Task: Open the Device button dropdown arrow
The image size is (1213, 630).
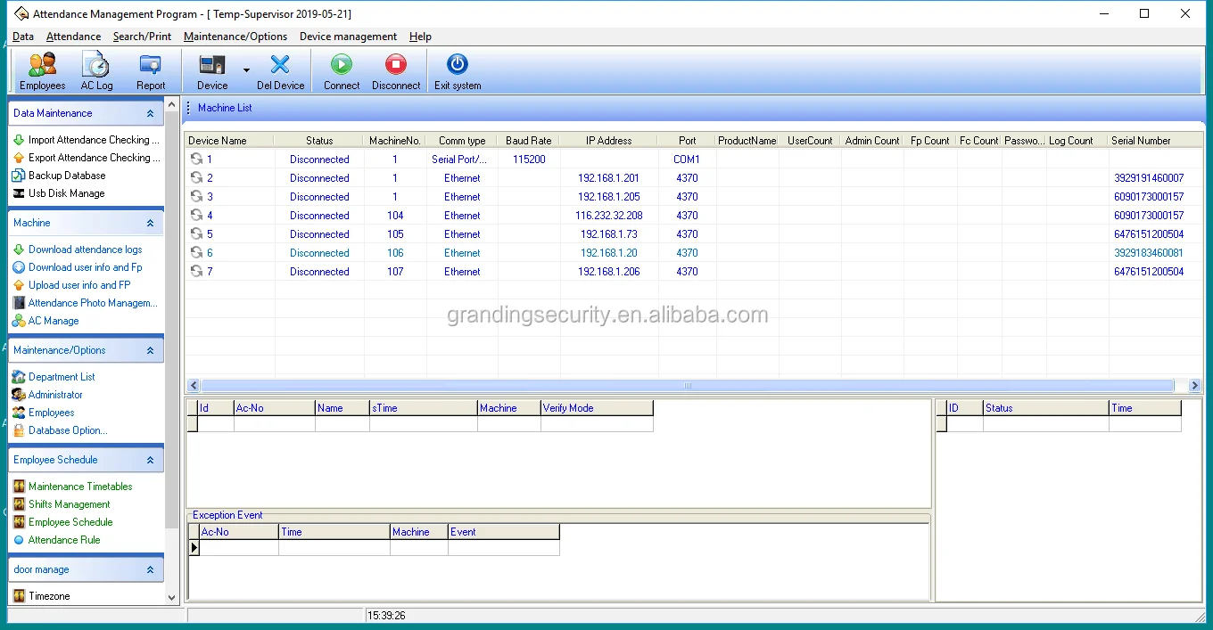Action: tap(246, 70)
